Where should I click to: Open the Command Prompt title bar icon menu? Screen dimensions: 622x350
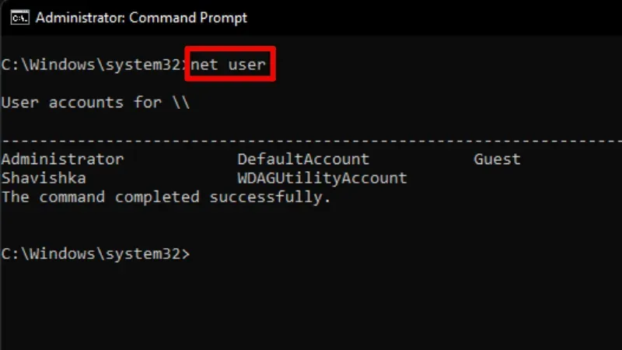pos(20,18)
